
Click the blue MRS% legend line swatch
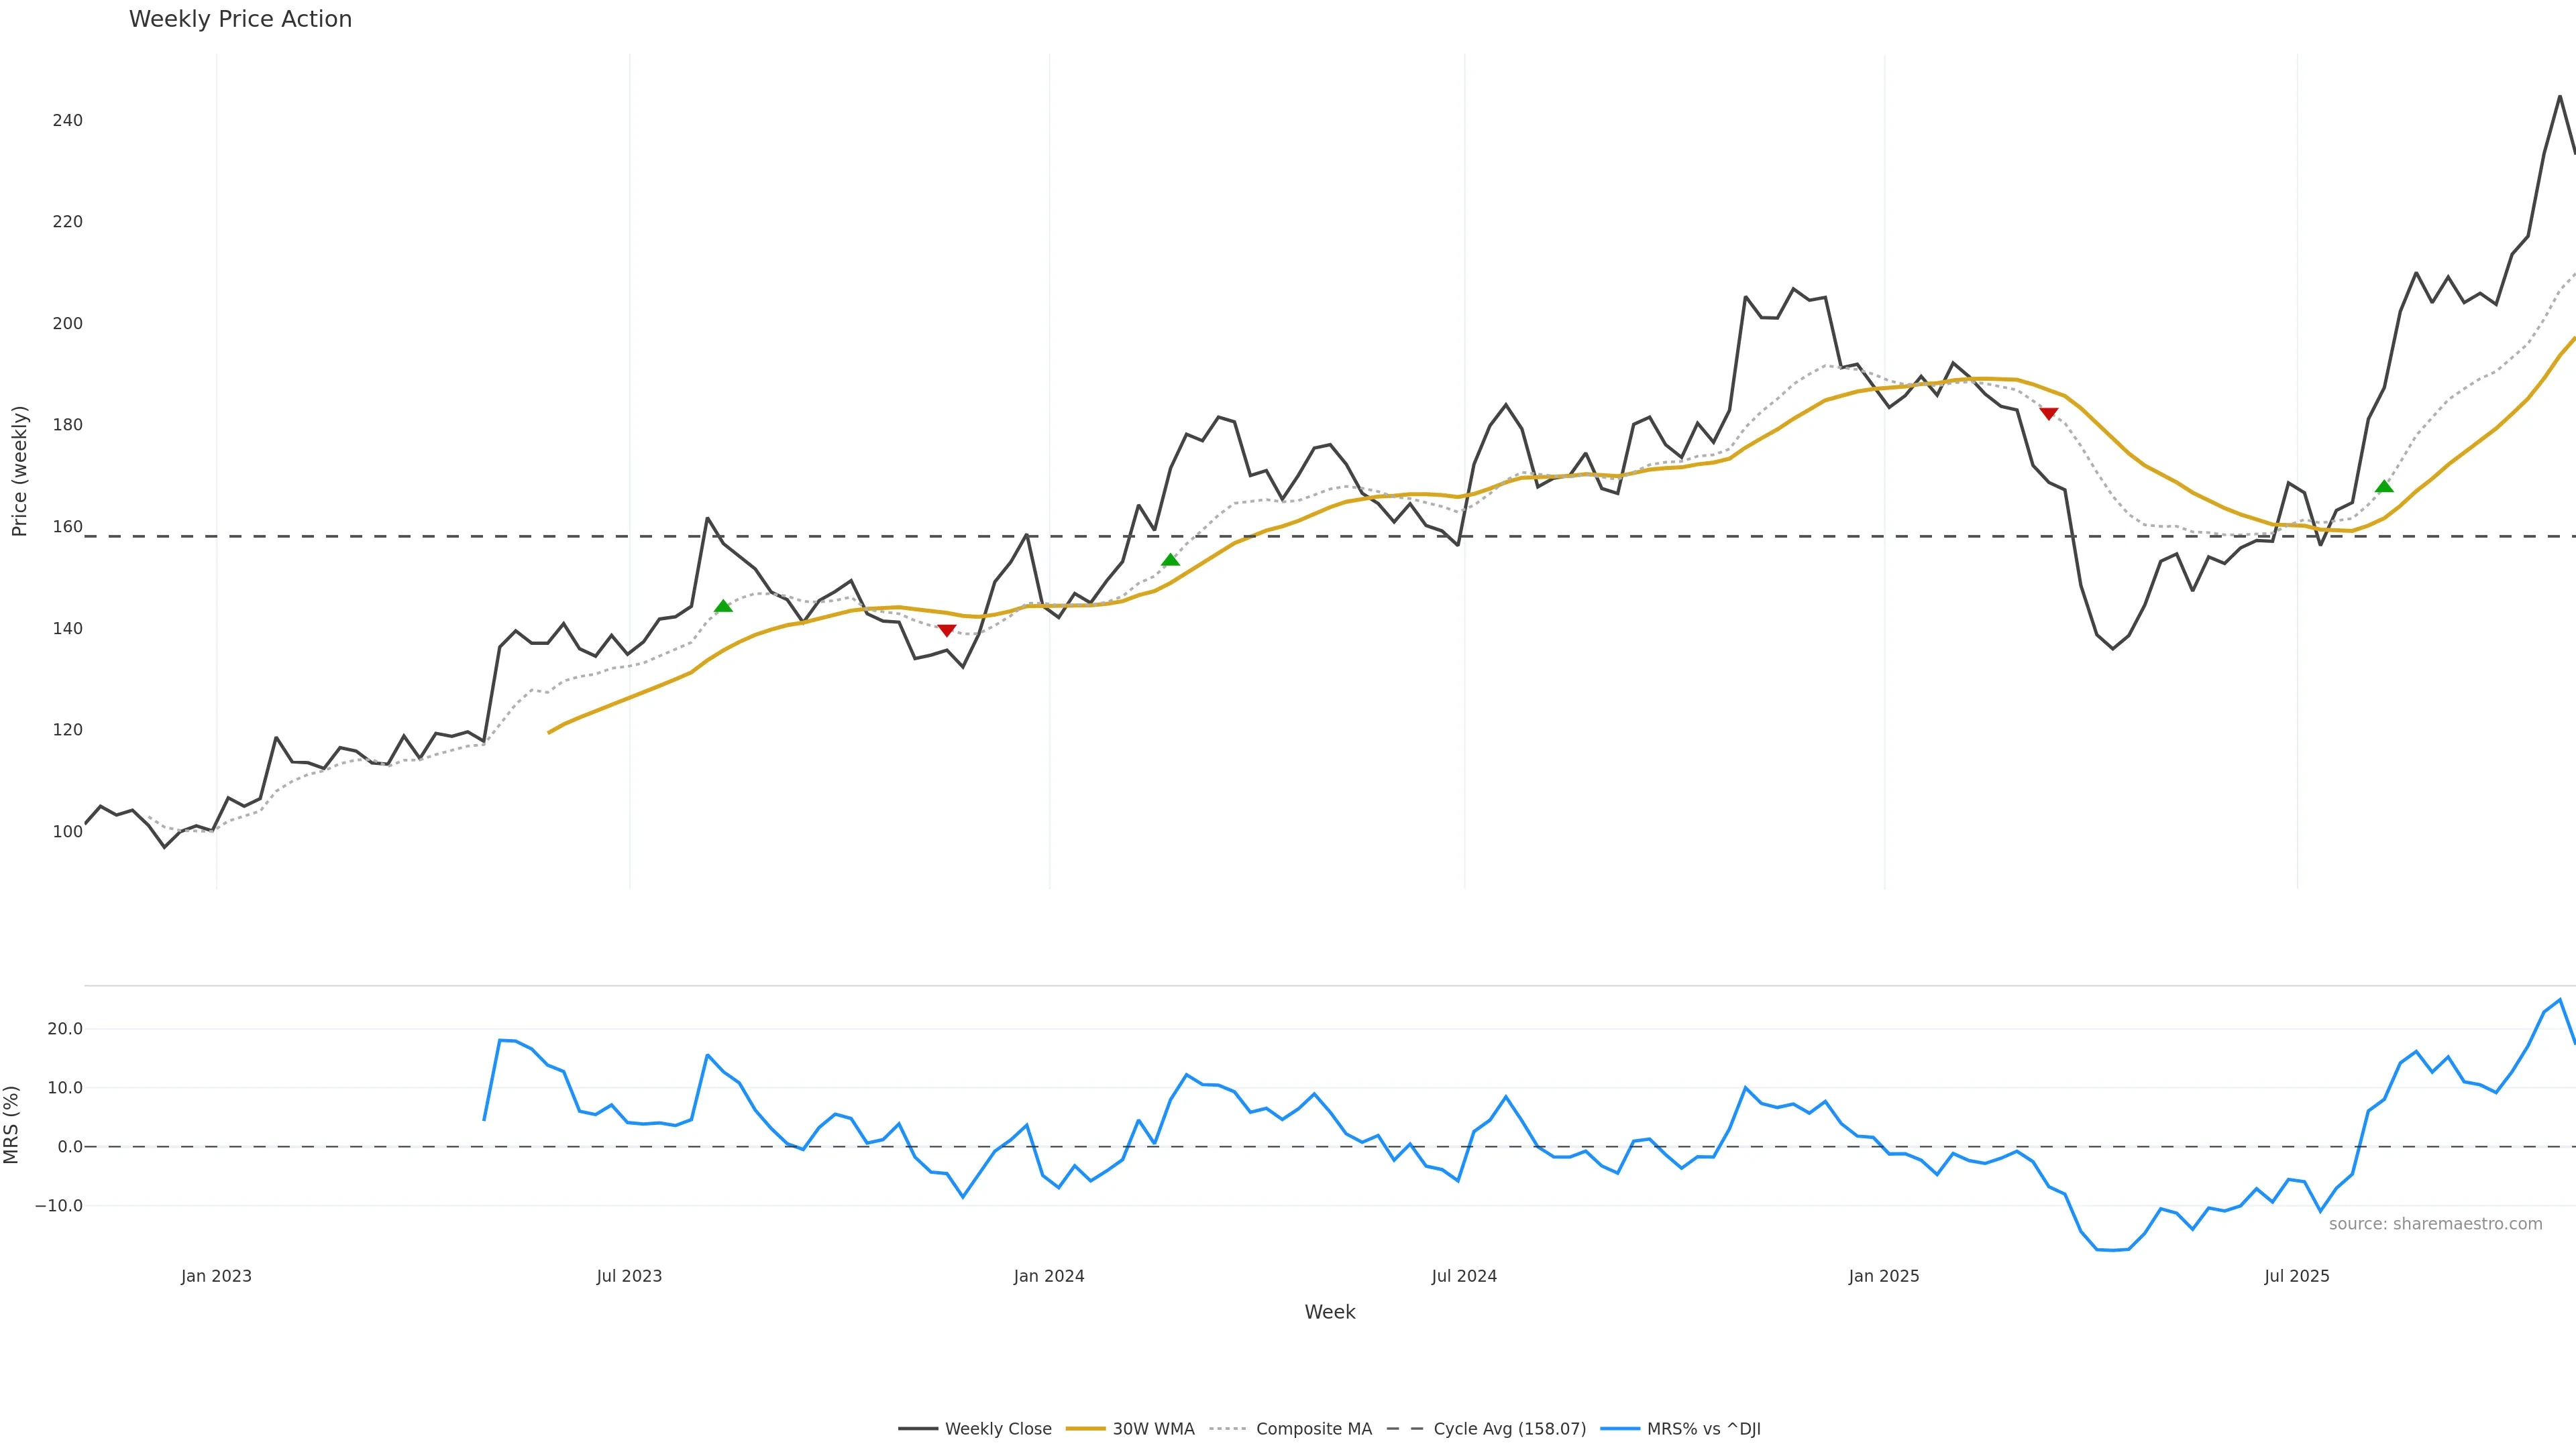tap(1620, 1429)
